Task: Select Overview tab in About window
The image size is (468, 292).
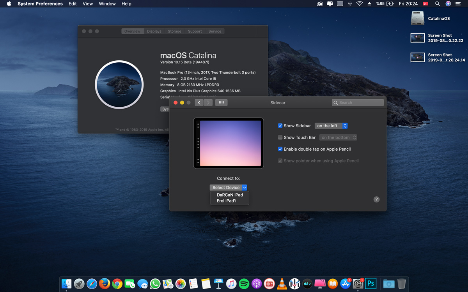Action: click(132, 31)
